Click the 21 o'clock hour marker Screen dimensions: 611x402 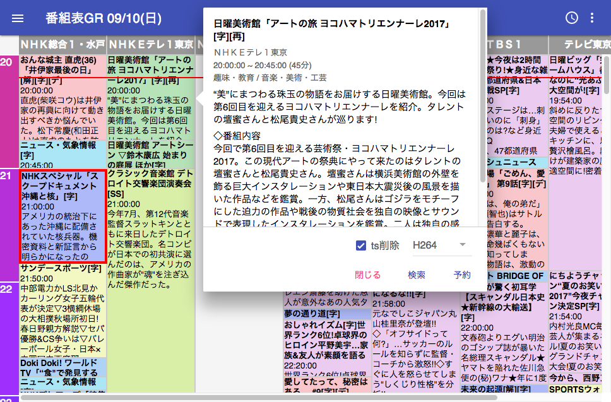9,225
